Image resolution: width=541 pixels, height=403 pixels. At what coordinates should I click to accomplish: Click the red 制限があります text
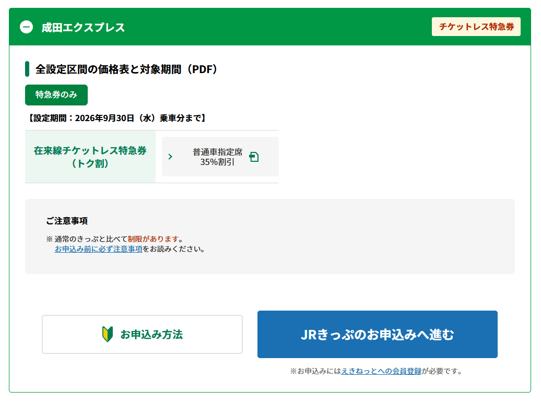pos(153,239)
